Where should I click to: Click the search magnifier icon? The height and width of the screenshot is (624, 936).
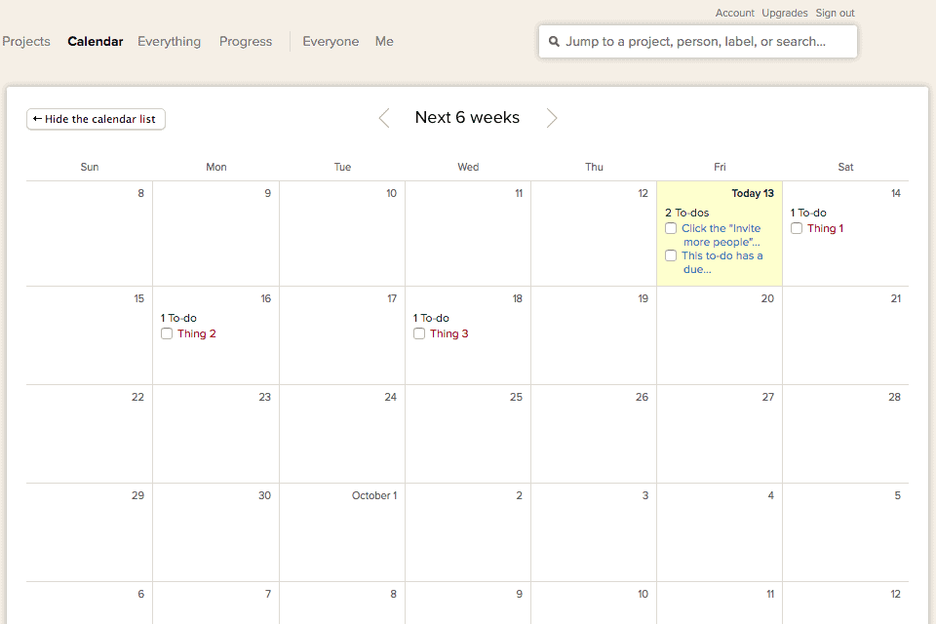554,42
